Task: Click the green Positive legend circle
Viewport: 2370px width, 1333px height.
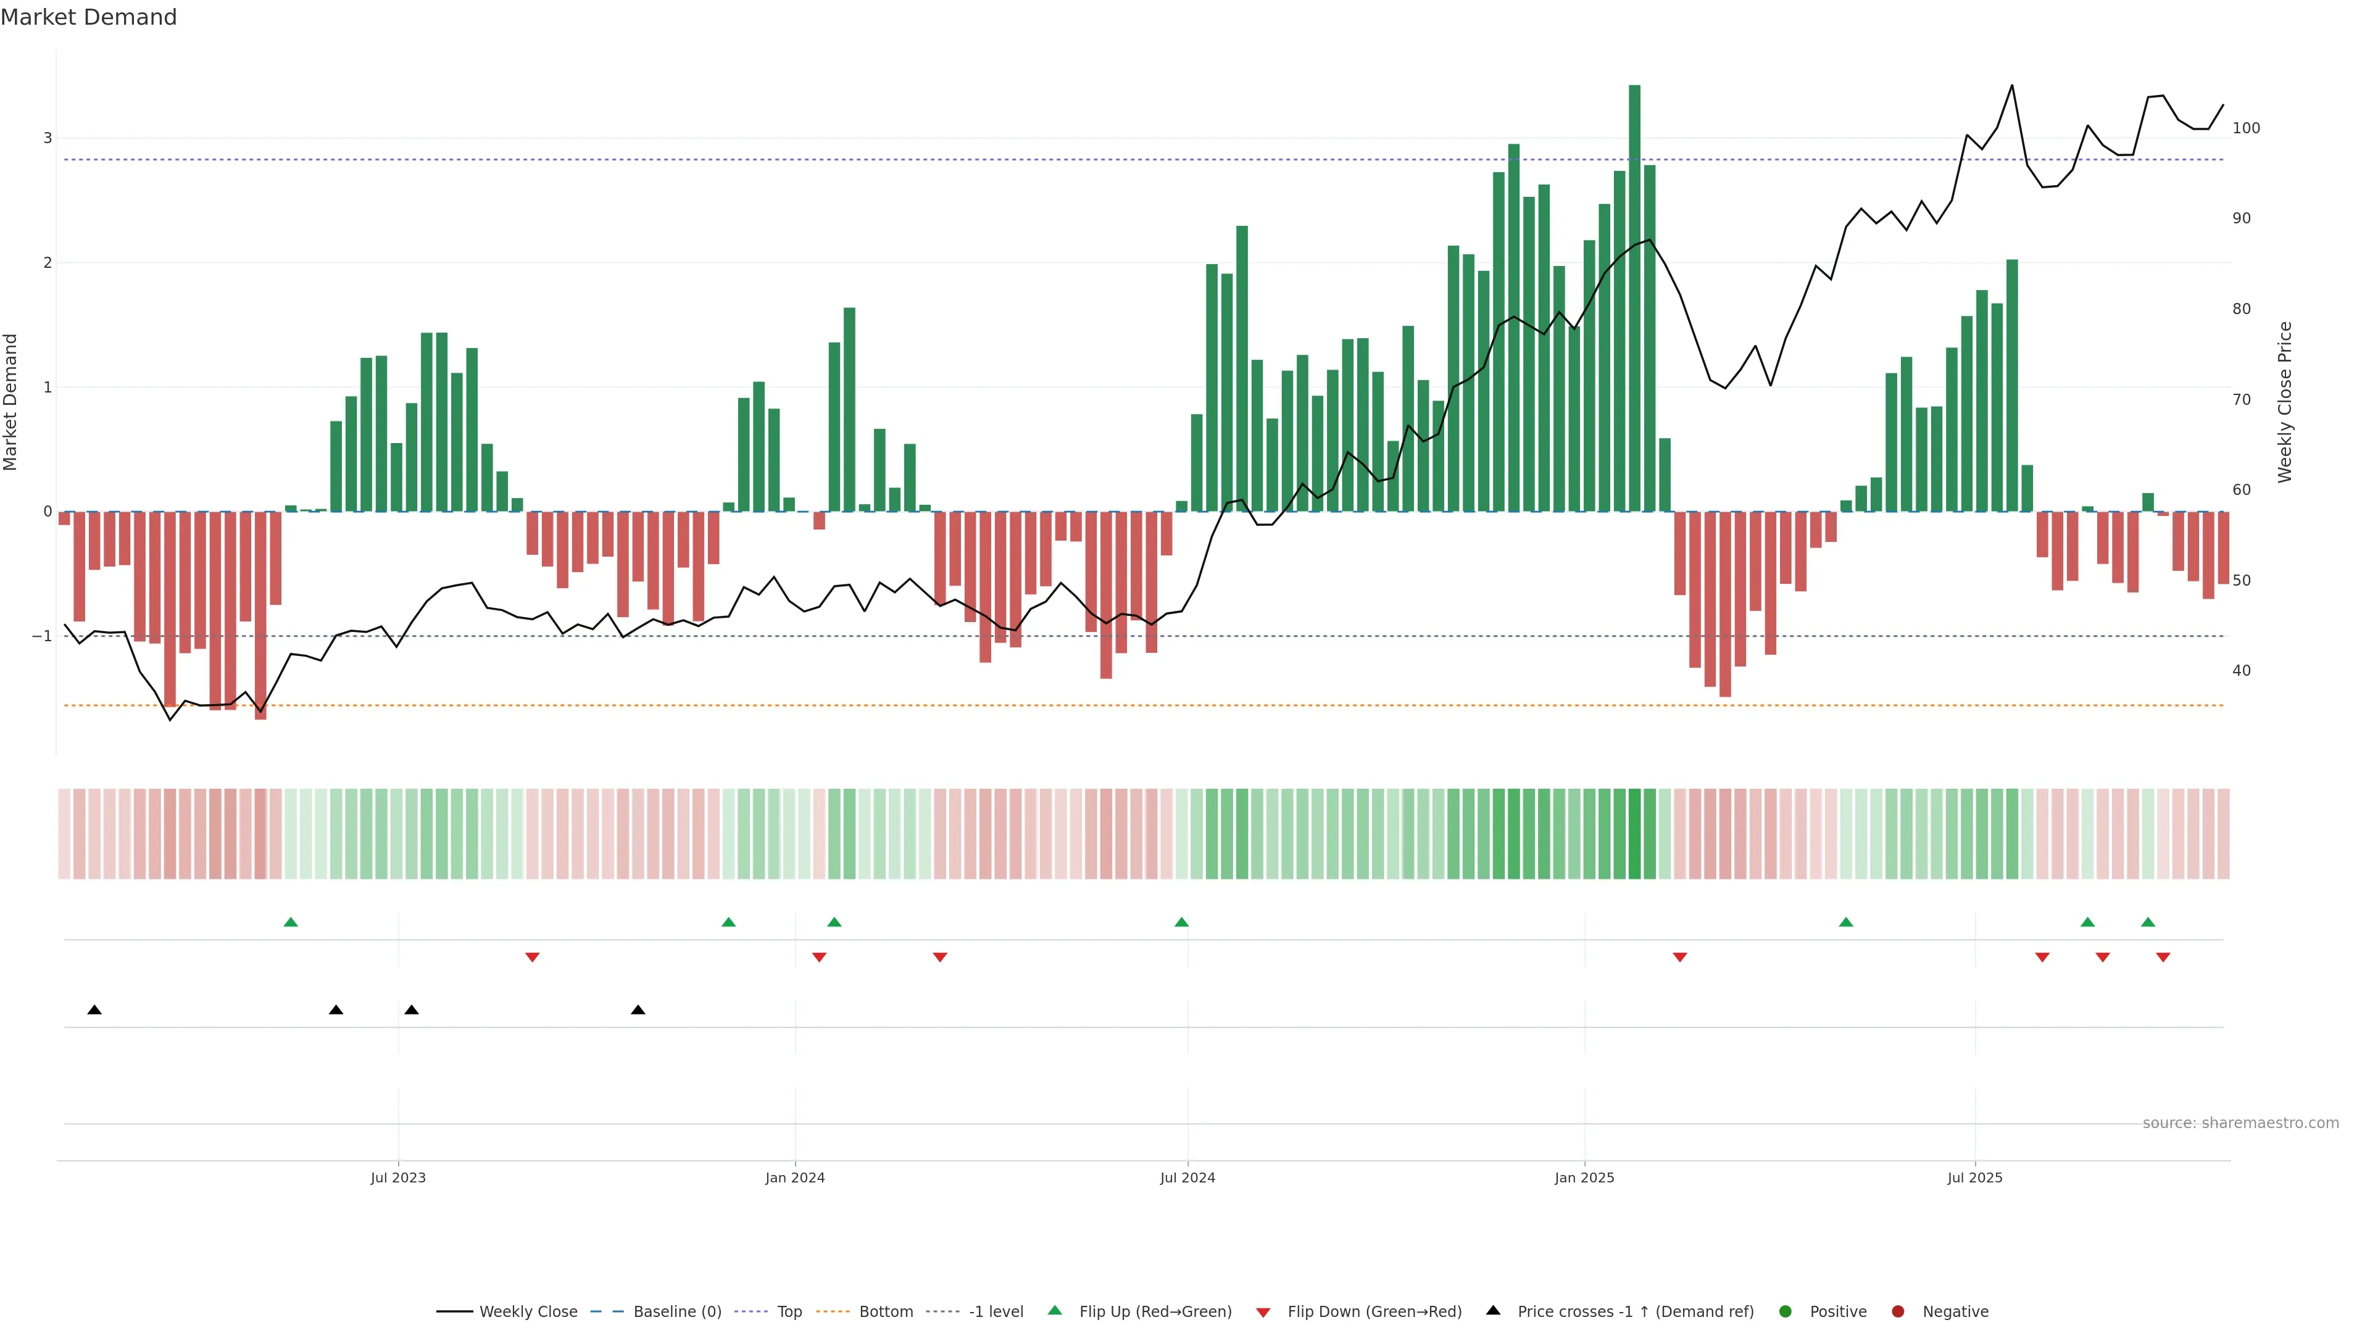Action: pyautogui.click(x=1786, y=1312)
